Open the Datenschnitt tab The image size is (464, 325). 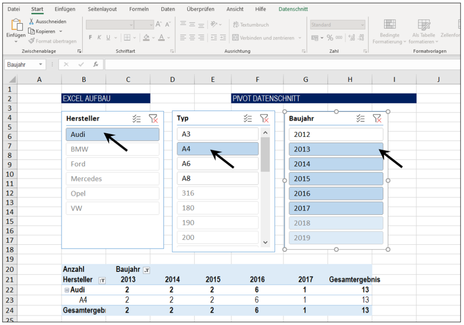tap(293, 9)
